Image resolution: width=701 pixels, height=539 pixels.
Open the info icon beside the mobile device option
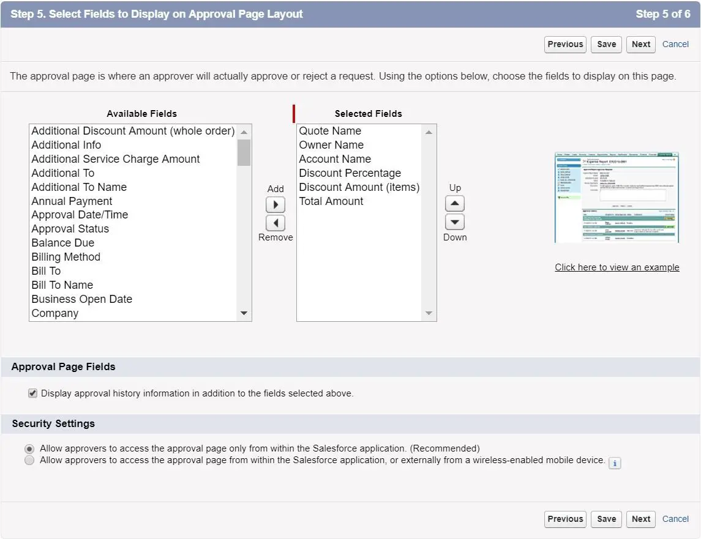(615, 463)
